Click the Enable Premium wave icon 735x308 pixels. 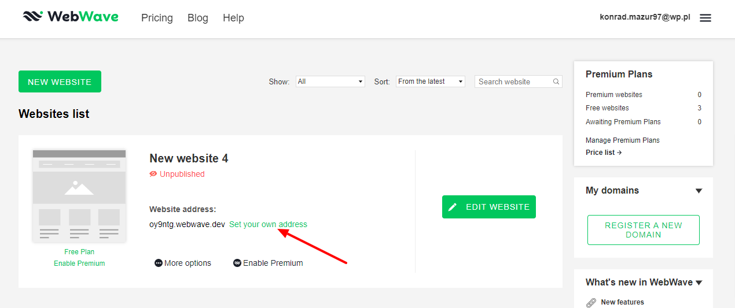click(x=237, y=263)
